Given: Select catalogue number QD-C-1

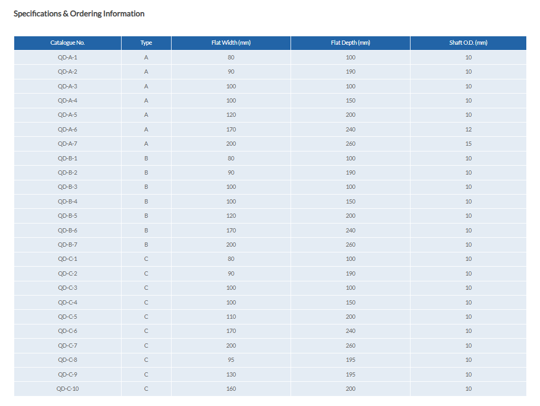Looking at the screenshot, I should (67, 259).
